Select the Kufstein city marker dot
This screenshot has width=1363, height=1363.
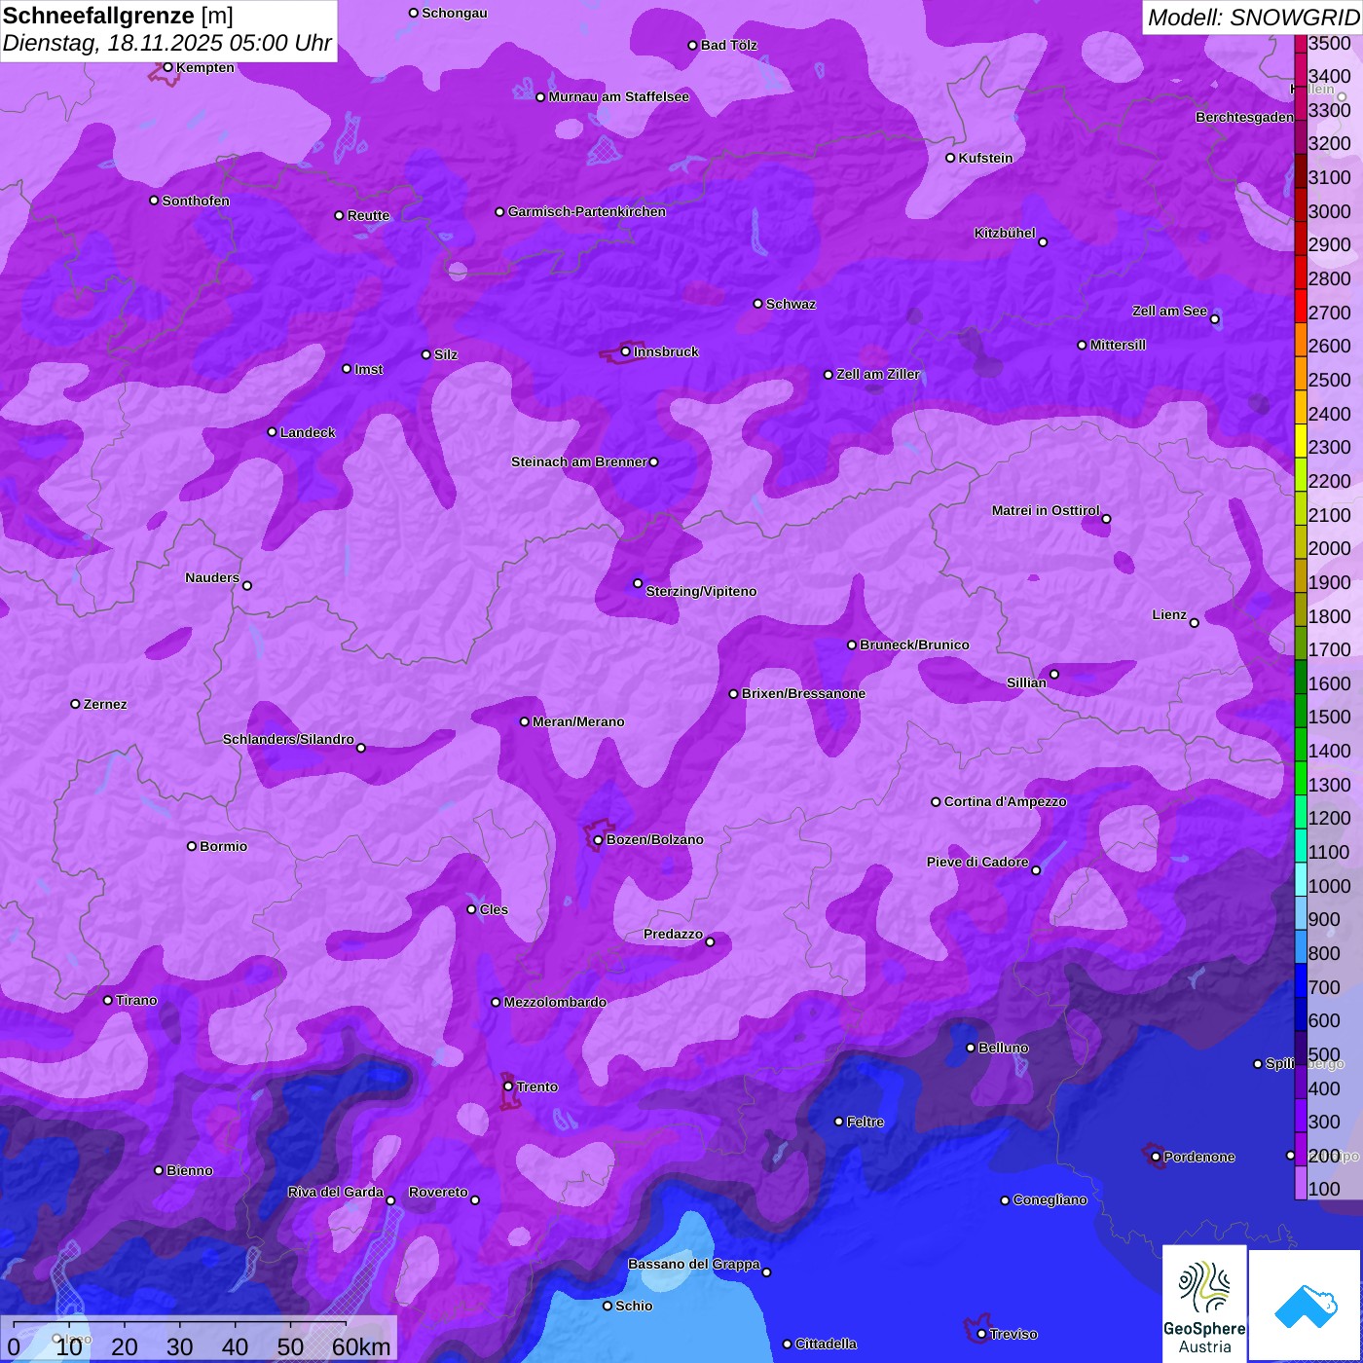[x=950, y=158]
